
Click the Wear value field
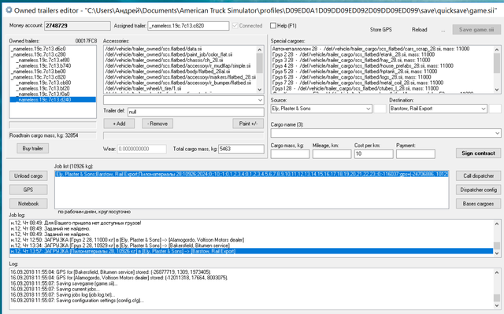click(x=142, y=149)
